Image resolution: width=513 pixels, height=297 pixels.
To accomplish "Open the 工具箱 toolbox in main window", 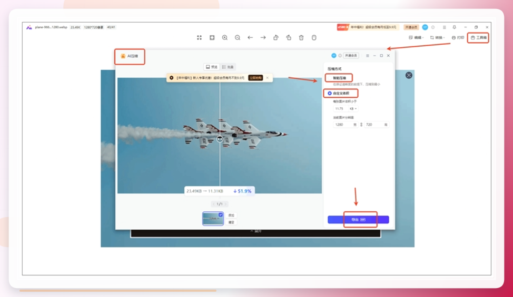I will pyautogui.click(x=478, y=37).
